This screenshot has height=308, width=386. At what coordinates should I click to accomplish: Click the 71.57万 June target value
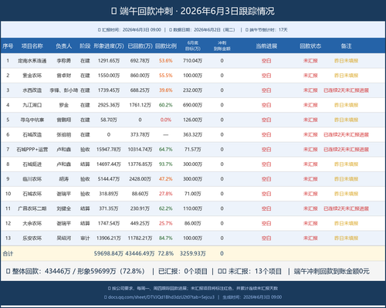coord(193,150)
